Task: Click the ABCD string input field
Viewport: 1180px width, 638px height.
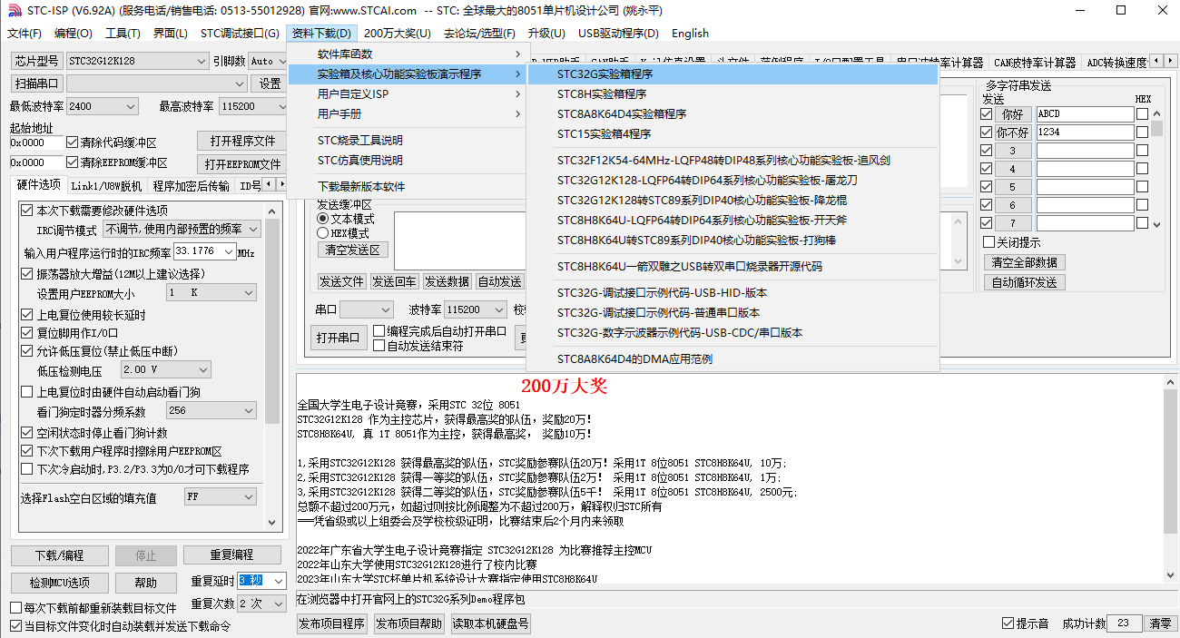Action: pyautogui.click(x=1085, y=114)
